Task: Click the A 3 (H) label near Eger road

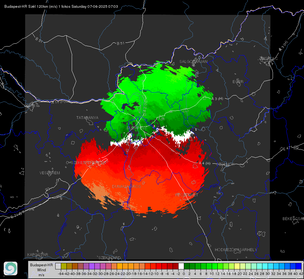Action: tap(217, 99)
